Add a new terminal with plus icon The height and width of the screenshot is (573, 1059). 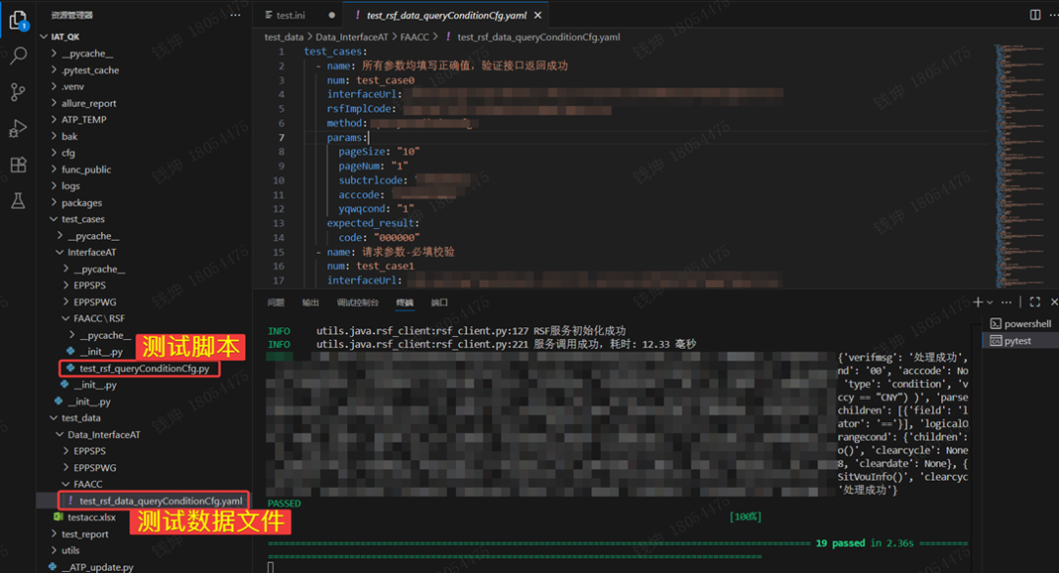tap(978, 303)
